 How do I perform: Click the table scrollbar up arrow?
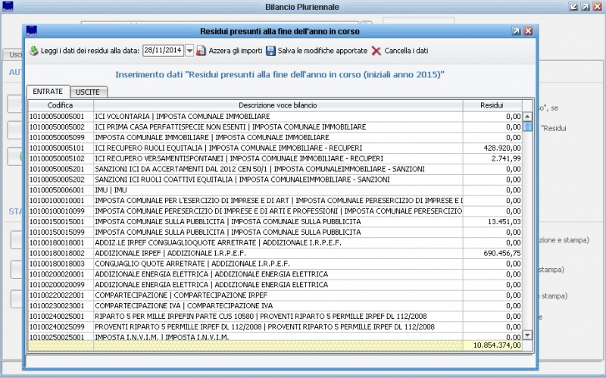point(527,117)
